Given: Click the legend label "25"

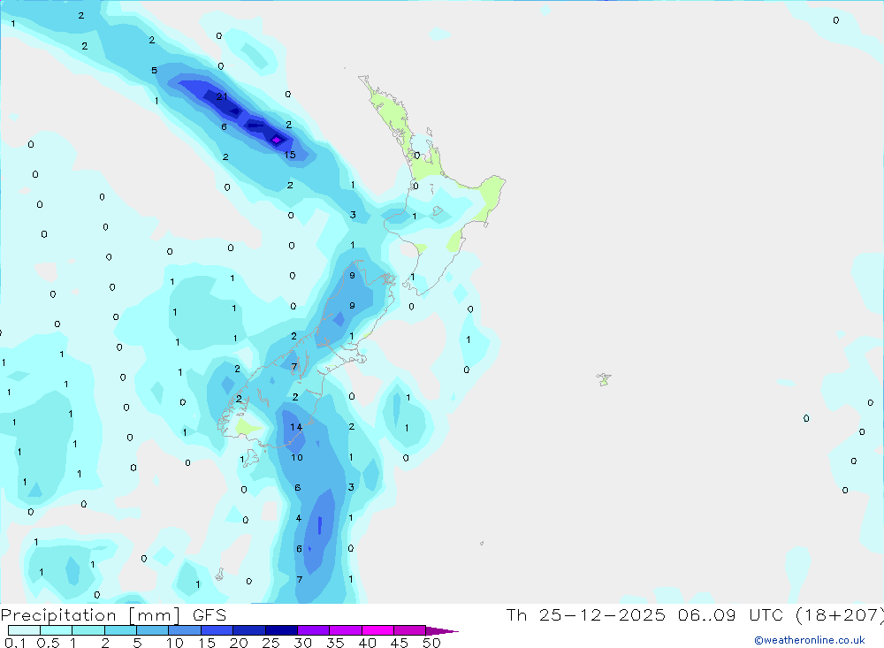Looking at the screenshot, I should (x=271, y=643).
